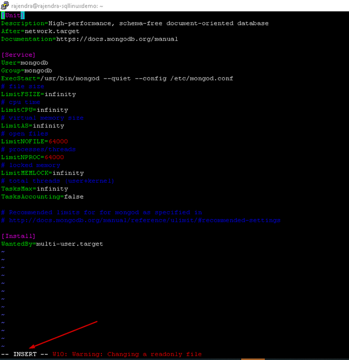
Task: Click the '# open files' comment
Action: [x=24, y=133]
